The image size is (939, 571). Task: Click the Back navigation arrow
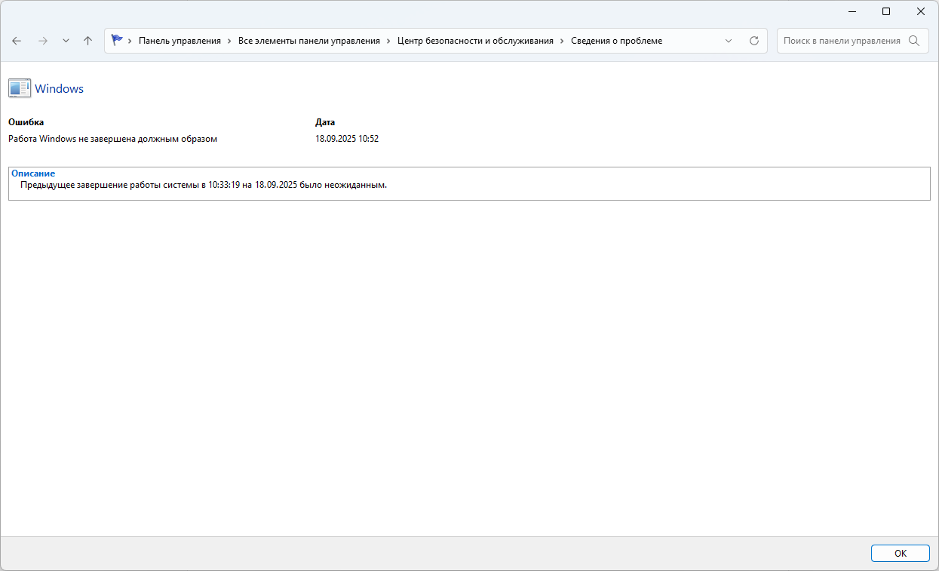point(17,41)
